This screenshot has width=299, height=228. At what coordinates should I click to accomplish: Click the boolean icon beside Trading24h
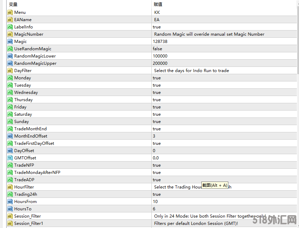[10, 194]
